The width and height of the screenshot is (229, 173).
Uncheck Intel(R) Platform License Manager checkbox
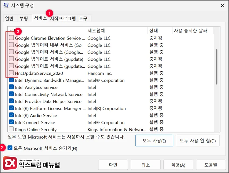(x=11, y=108)
